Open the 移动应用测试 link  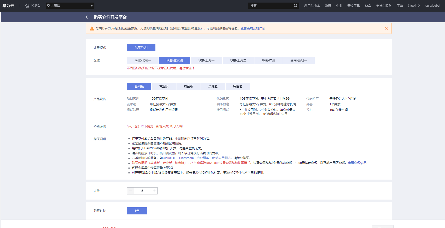[221, 158]
